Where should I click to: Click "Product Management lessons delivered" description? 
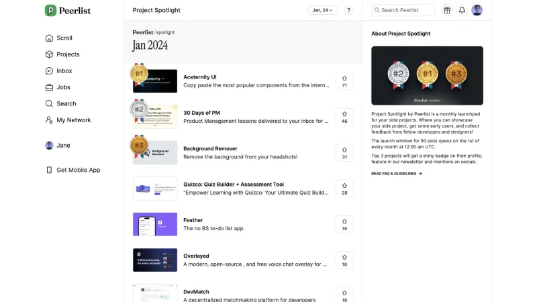pyautogui.click(x=256, y=121)
